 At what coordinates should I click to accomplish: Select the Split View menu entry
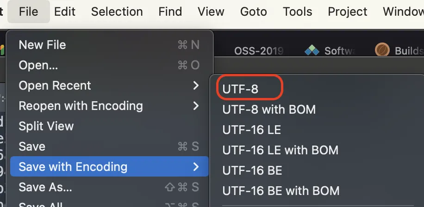pos(46,126)
